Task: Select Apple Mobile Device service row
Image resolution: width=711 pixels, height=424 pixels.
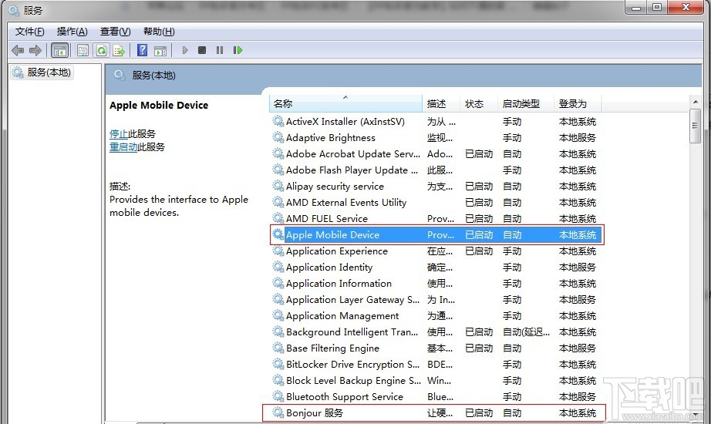Action: (436, 235)
